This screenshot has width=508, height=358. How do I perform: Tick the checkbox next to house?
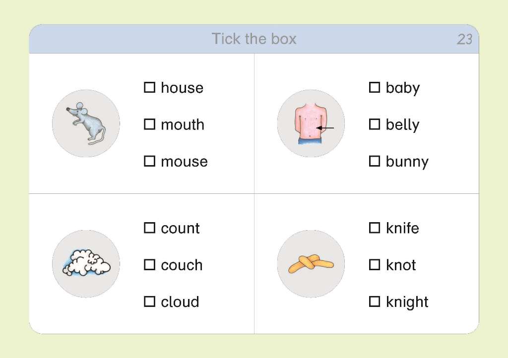[149, 87]
